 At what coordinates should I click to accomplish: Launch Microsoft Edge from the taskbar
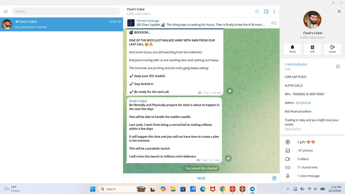(203, 189)
